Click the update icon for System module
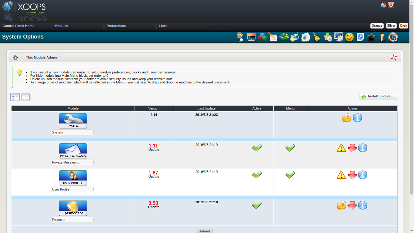This screenshot has width=414, height=233. [346, 118]
